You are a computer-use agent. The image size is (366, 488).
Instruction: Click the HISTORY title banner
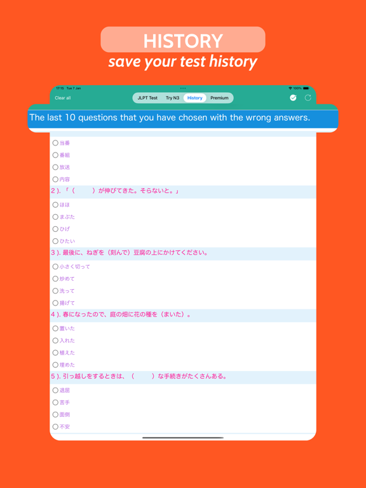pyautogui.click(x=183, y=39)
